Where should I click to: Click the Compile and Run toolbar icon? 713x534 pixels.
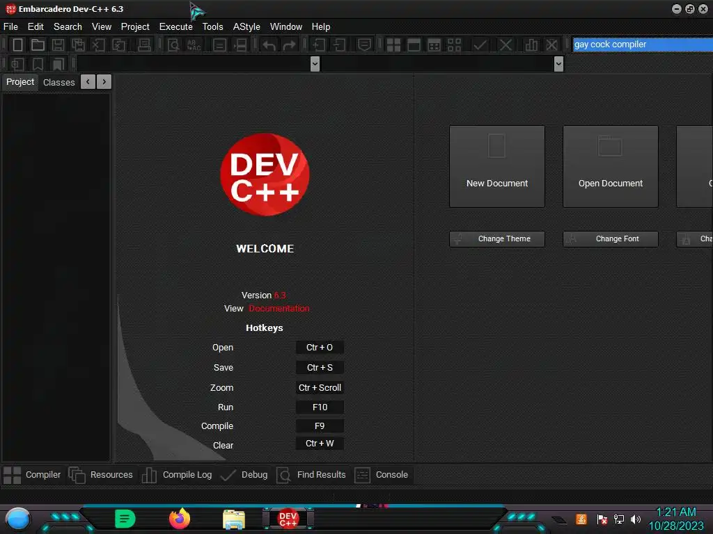click(434, 45)
